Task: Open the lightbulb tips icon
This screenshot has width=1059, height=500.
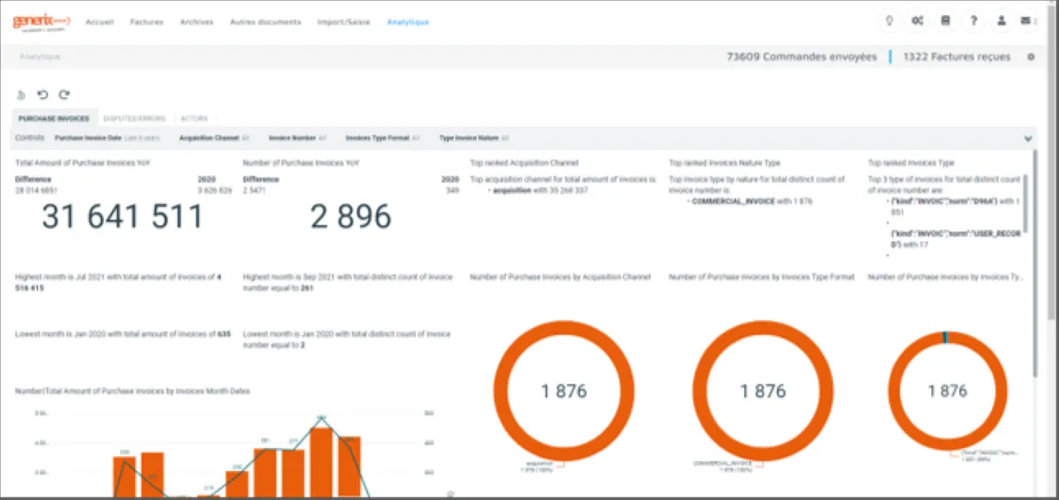Action: (890, 21)
